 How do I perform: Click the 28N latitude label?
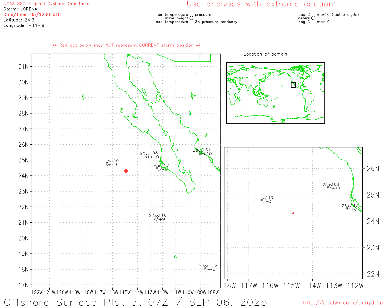coord(24,113)
